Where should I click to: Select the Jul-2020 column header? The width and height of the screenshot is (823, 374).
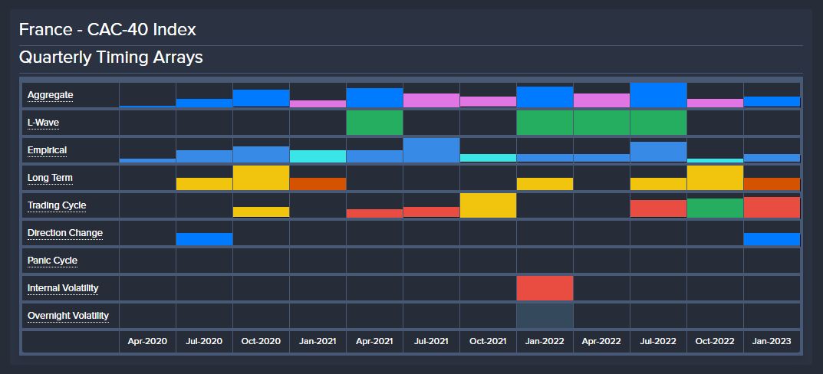[x=204, y=342]
